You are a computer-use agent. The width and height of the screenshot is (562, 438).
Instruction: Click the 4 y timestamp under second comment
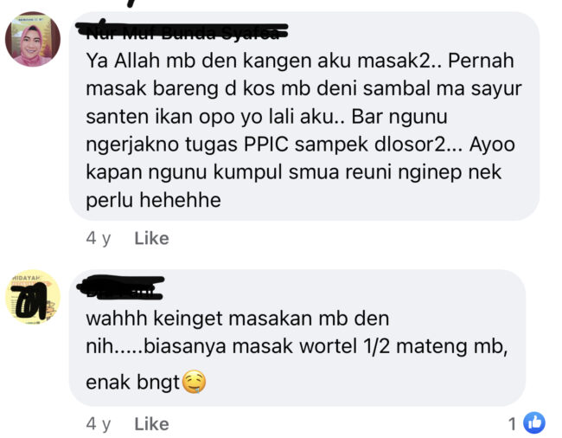pyautogui.click(x=99, y=424)
